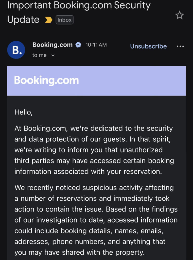Viewport: 193px width, 260px height.
Task: Tap the "to me" recipient text
Action: click(39, 55)
